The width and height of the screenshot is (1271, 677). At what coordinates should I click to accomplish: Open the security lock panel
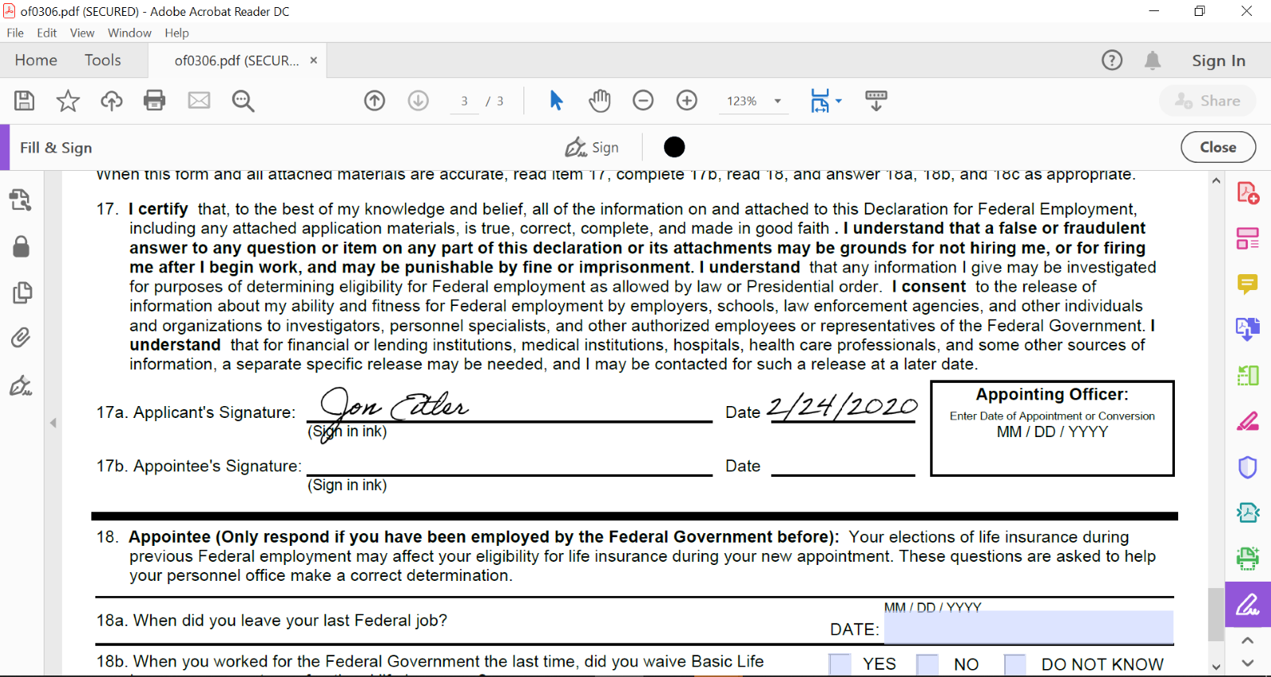21,246
